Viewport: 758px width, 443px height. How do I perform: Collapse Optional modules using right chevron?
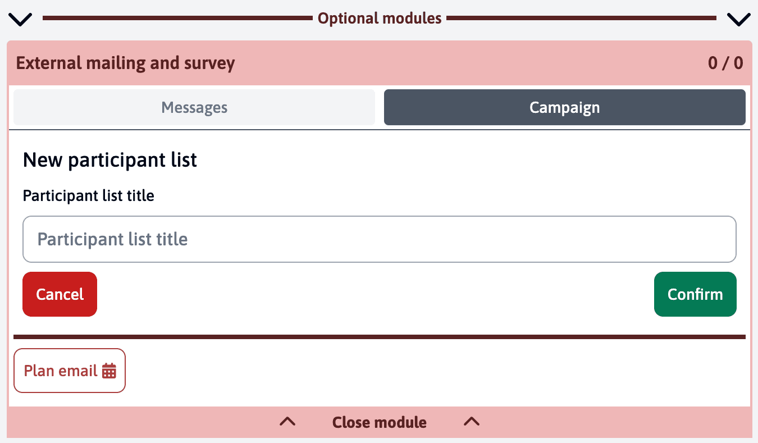pyautogui.click(x=738, y=19)
